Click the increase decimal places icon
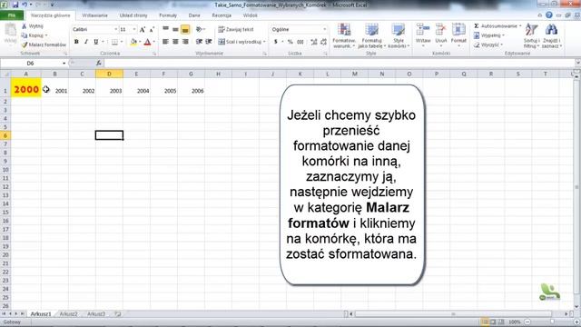 tap(314, 42)
